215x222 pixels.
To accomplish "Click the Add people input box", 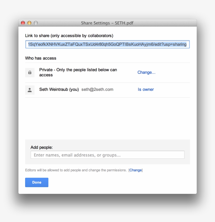I will (107, 155).
